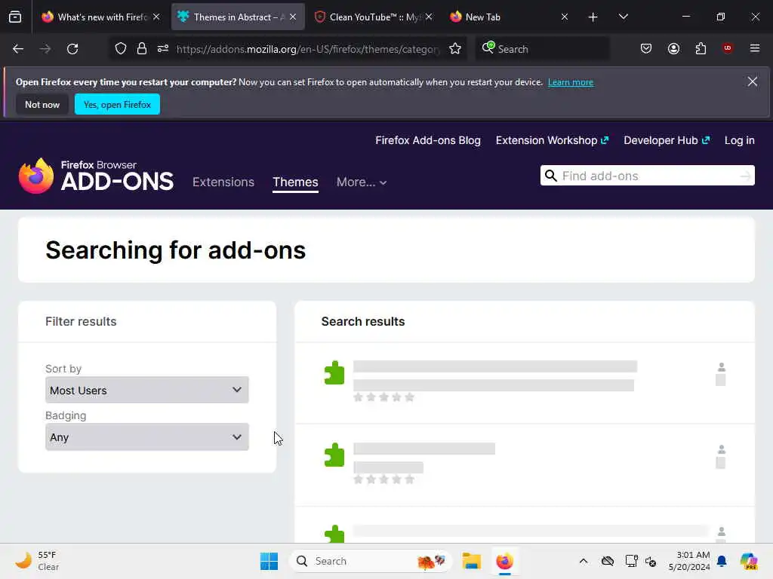
Task: Click the forward navigation arrow
Action: pyautogui.click(x=45, y=49)
